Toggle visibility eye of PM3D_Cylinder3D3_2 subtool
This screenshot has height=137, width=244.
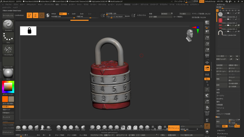click(x=239, y=19)
